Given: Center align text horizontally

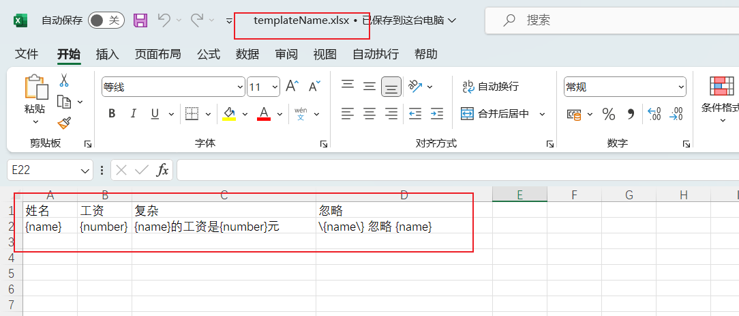Looking at the screenshot, I should click(x=369, y=114).
